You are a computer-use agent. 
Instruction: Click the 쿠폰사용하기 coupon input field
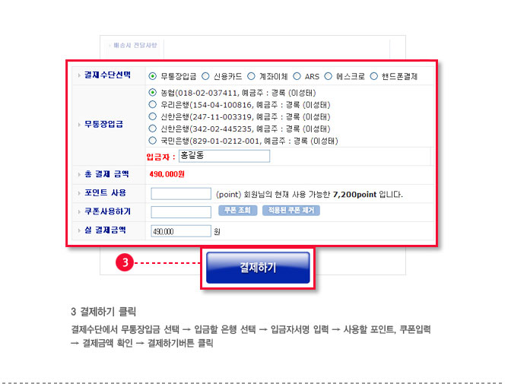pyautogui.click(x=181, y=212)
